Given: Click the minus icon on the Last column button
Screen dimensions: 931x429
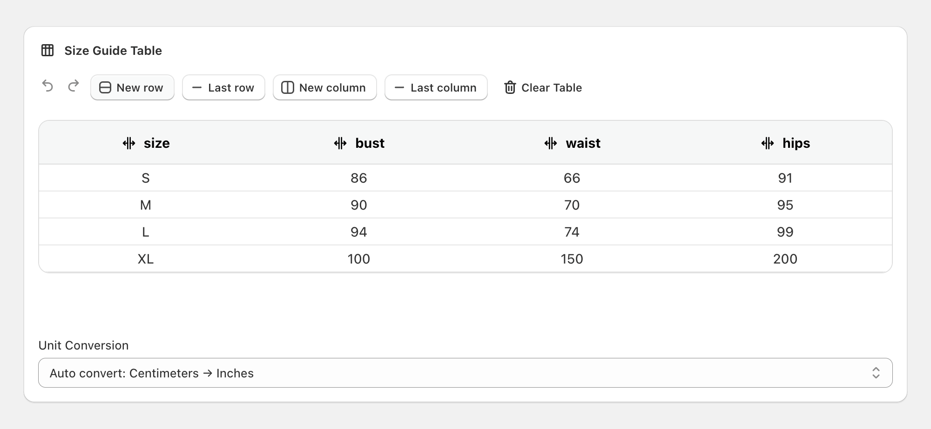Looking at the screenshot, I should point(399,87).
